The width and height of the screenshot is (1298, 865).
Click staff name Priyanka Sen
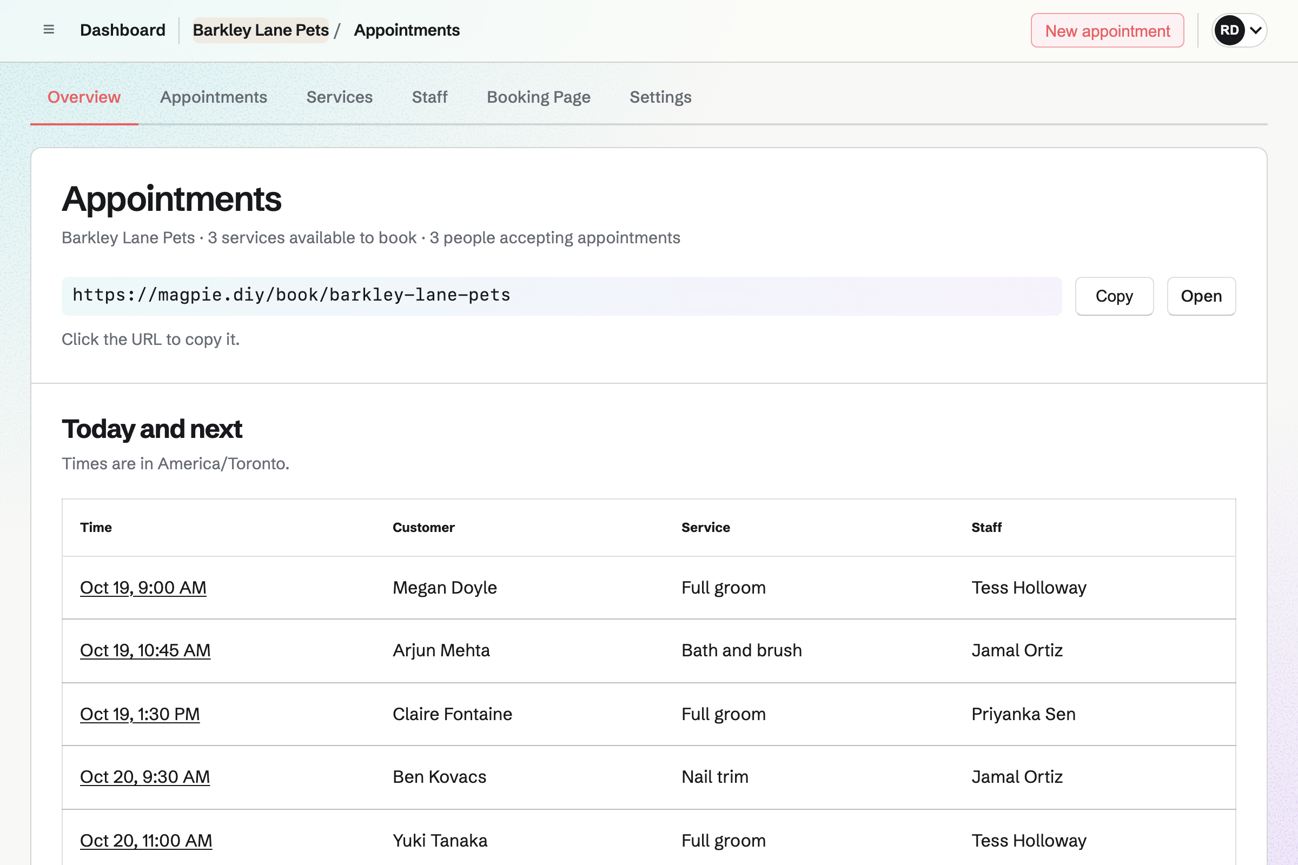coord(1023,714)
